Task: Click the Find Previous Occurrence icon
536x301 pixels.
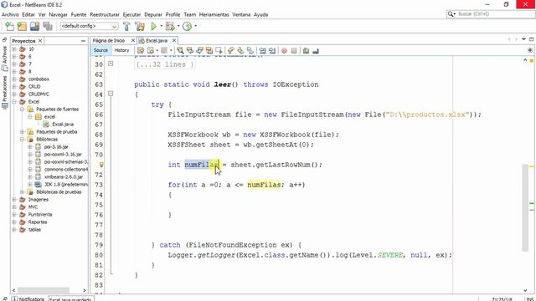Action: click(x=190, y=50)
